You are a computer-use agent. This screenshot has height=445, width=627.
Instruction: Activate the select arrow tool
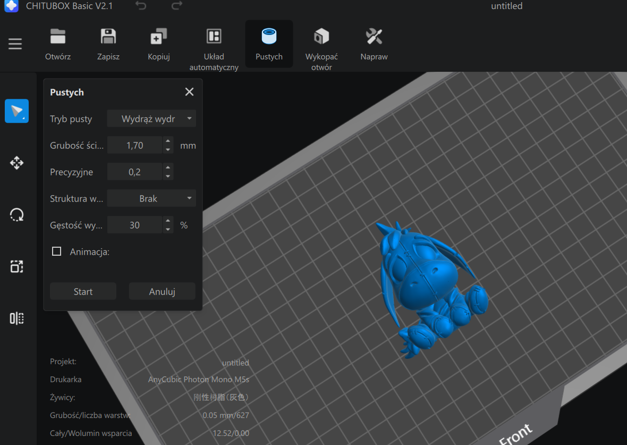point(17,111)
